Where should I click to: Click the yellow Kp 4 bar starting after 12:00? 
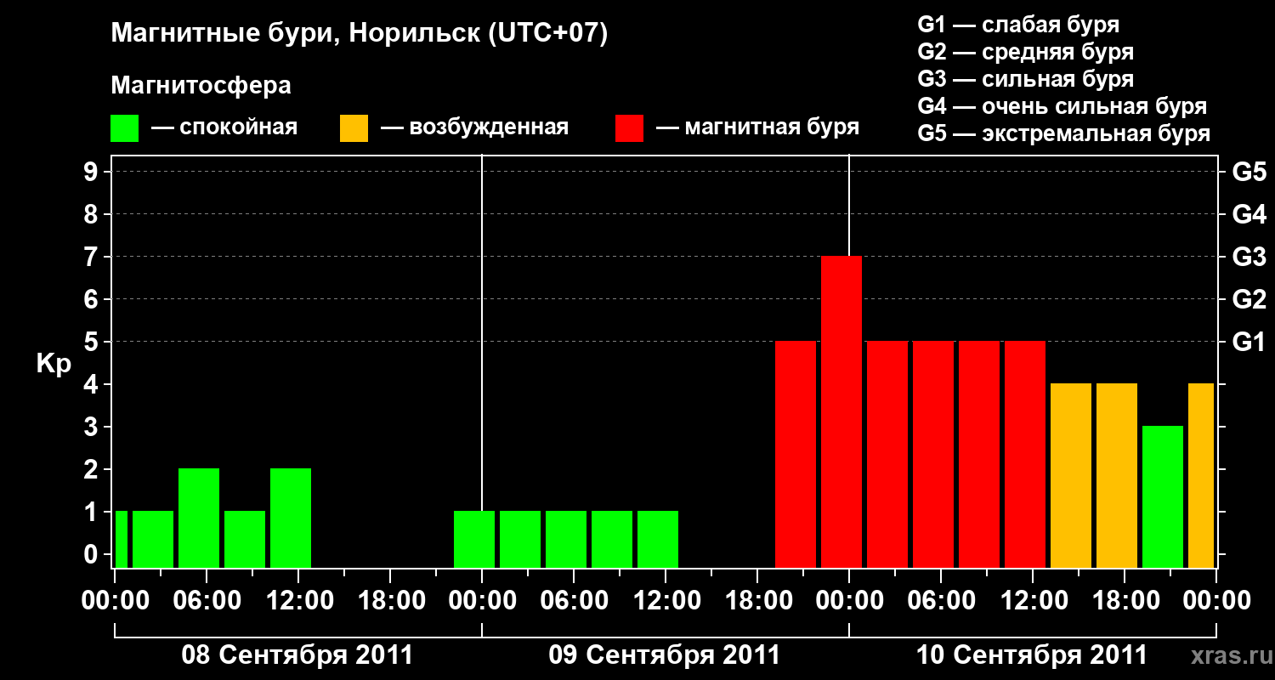pyautogui.click(x=1071, y=475)
